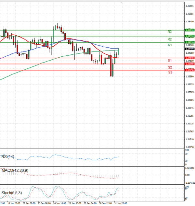Click the RSI 70 level value

[x=186, y=154]
